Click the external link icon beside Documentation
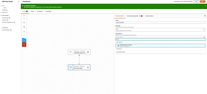This screenshot has height=94, width=207. pyautogui.click(x=11, y=30)
